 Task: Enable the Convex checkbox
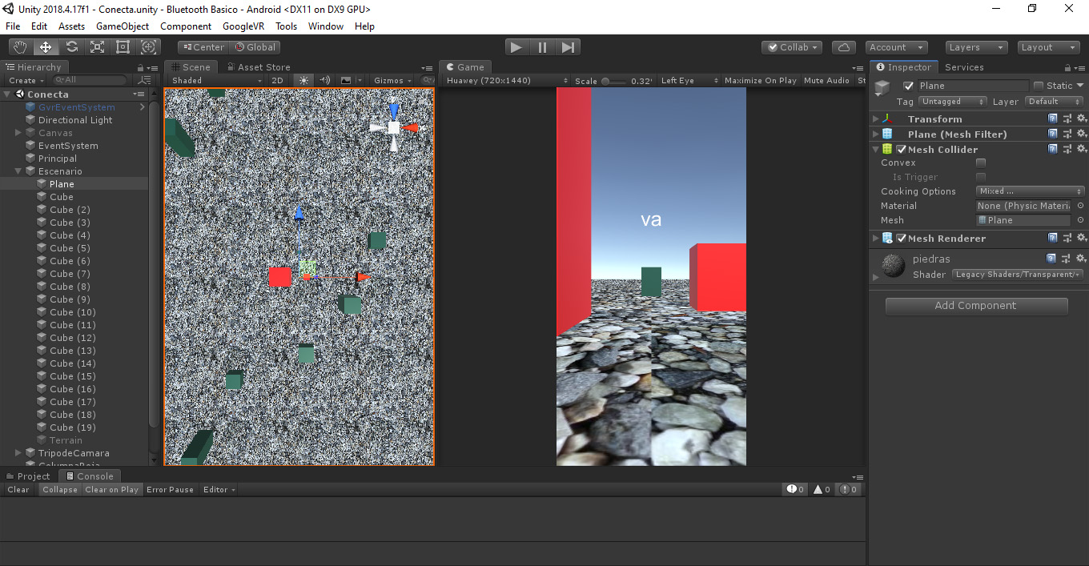pos(981,163)
